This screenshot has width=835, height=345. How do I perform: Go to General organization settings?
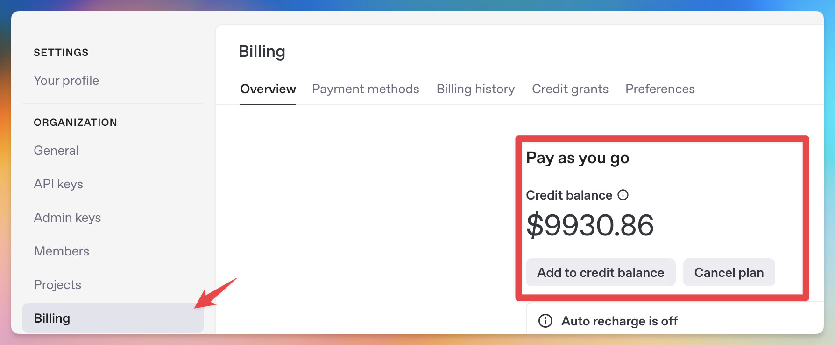(57, 151)
